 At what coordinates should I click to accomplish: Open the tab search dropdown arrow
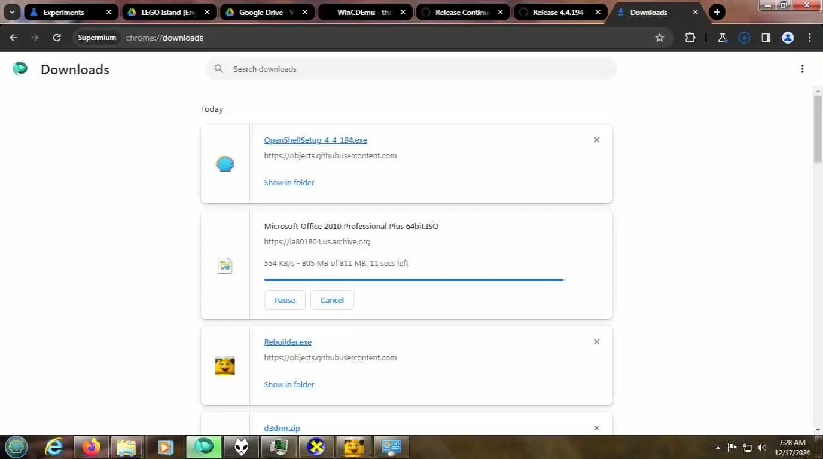point(11,12)
